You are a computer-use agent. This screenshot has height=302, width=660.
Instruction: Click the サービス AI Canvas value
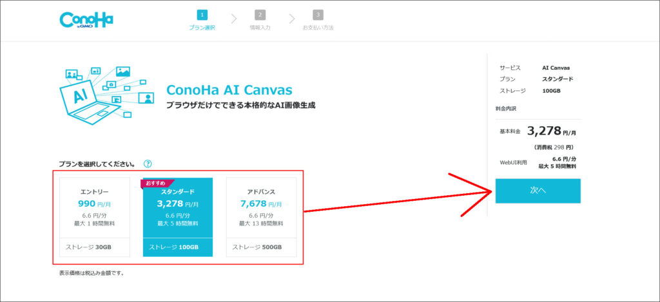tap(556, 68)
